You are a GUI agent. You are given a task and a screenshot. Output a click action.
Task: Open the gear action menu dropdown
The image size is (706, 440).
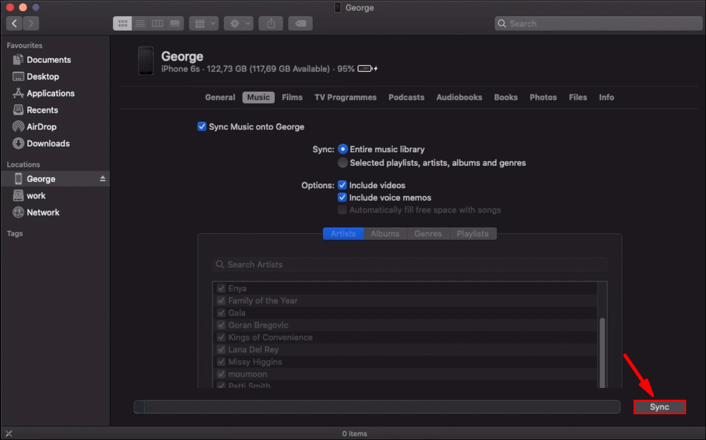238,24
